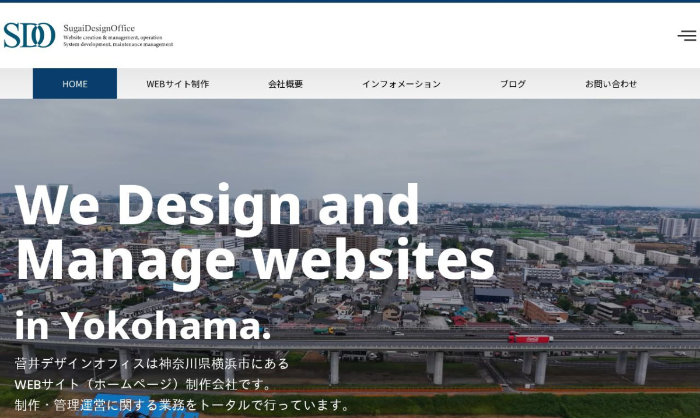Viewport: 700px width, 418px height.
Task: Click the 'System development, maintenance management' tagline line
Action: (x=118, y=44)
